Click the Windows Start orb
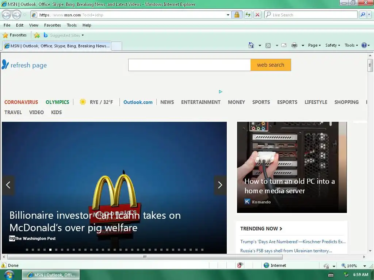 pyautogui.click(x=9, y=275)
